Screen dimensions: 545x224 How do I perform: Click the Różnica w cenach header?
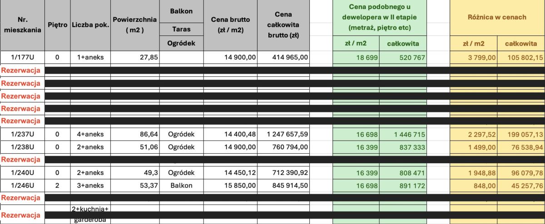(x=497, y=17)
